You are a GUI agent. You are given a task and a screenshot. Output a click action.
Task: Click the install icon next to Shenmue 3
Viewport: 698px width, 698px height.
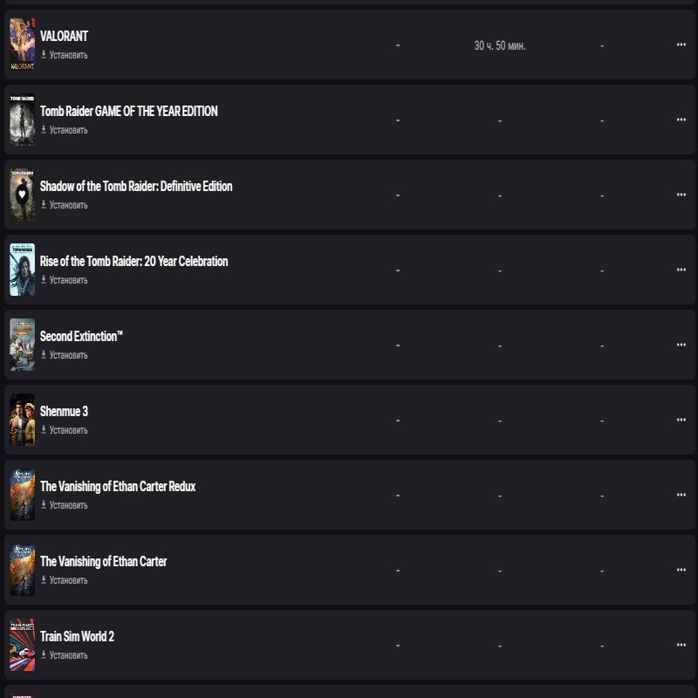[x=43, y=430]
